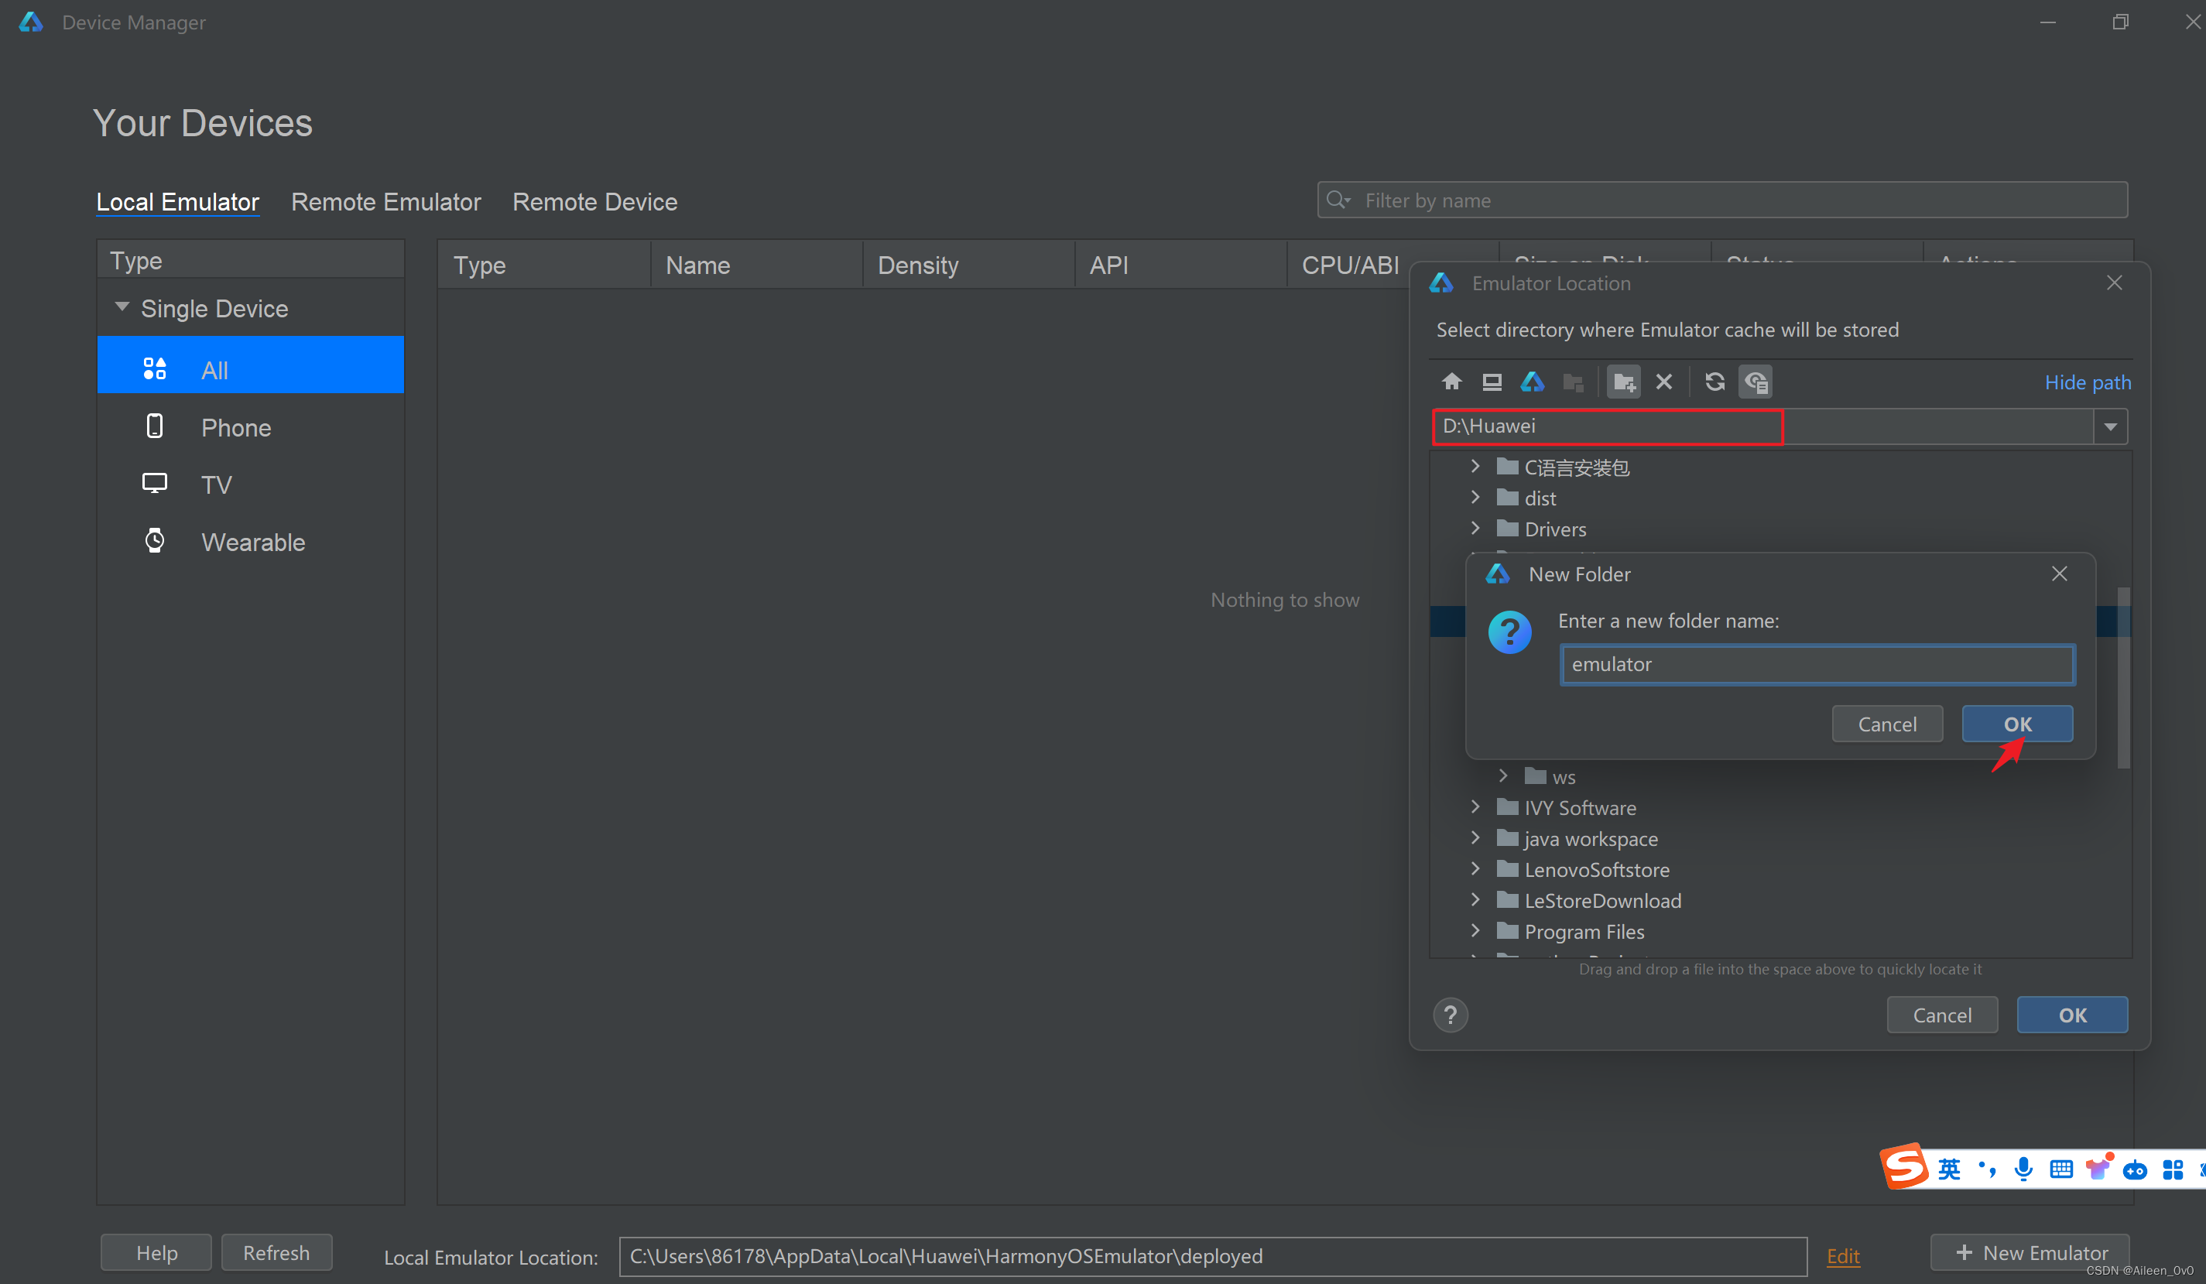This screenshot has width=2206, height=1284.
Task: Select the Wearable device type
Action: point(252,542)
